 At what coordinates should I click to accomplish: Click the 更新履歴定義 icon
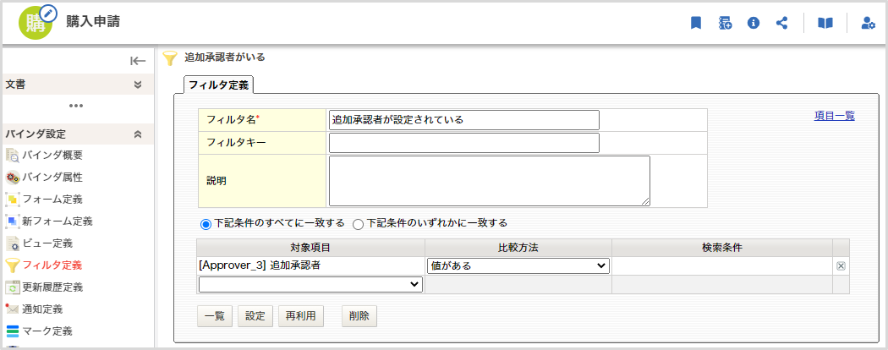point(13,287)
